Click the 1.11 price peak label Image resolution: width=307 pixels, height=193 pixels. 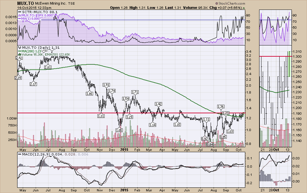[206, 119]
